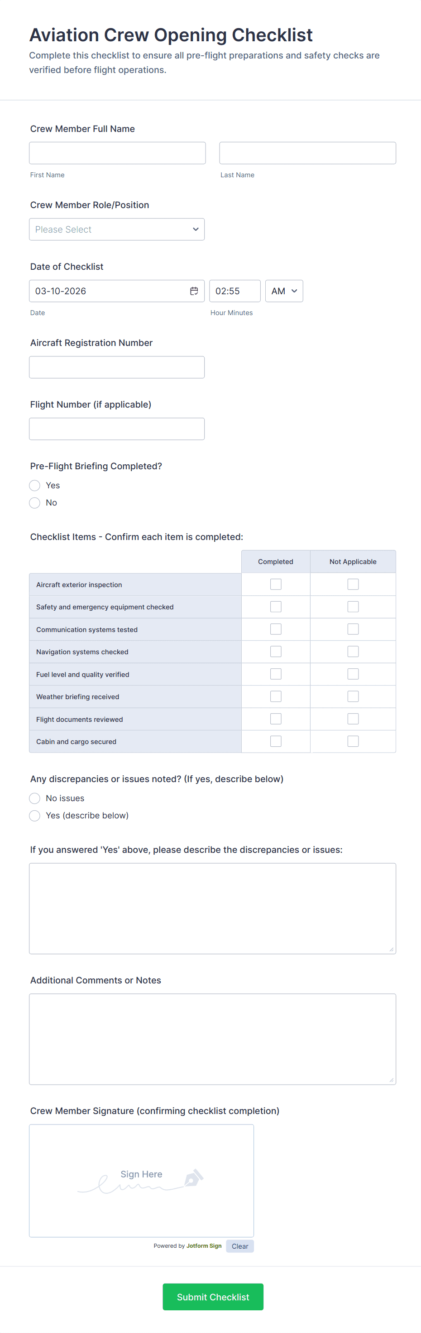Tick Not Applicable for Cabin and cargo secured

tap(353, 741)
